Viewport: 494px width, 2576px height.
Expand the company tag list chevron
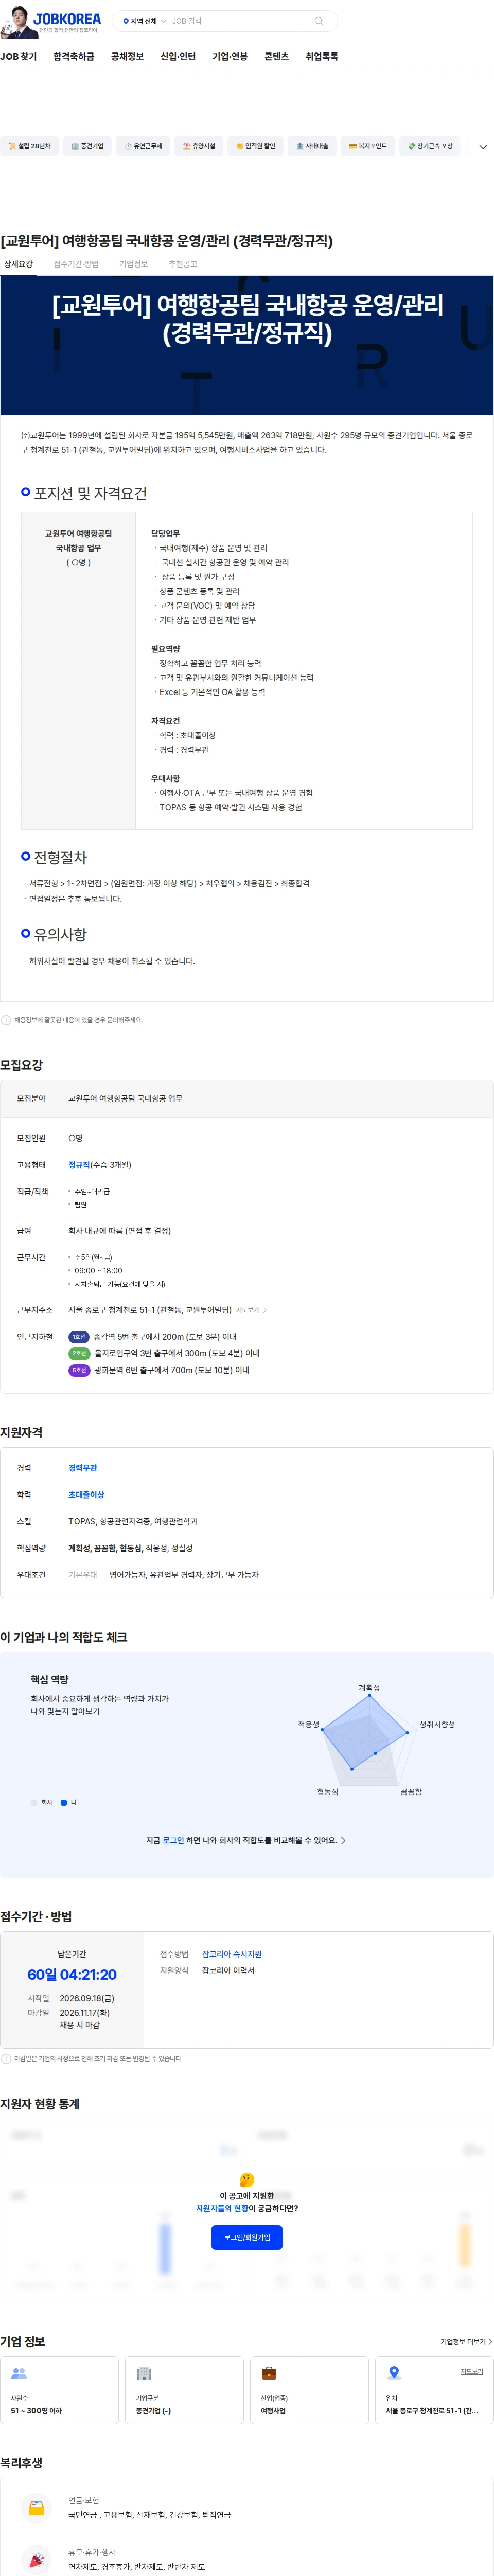pyautogui.click(x=483, y=147)
